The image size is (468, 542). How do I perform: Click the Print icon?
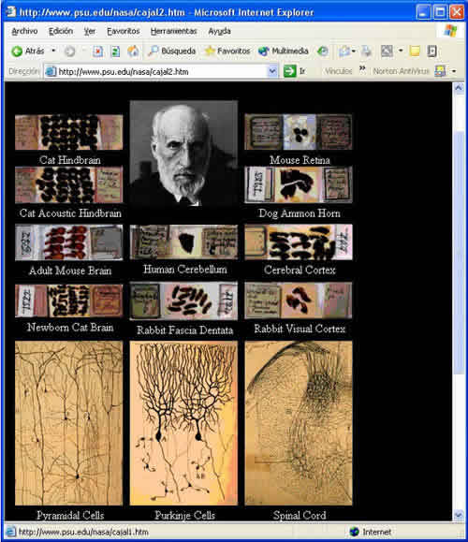tap(366, 51)
